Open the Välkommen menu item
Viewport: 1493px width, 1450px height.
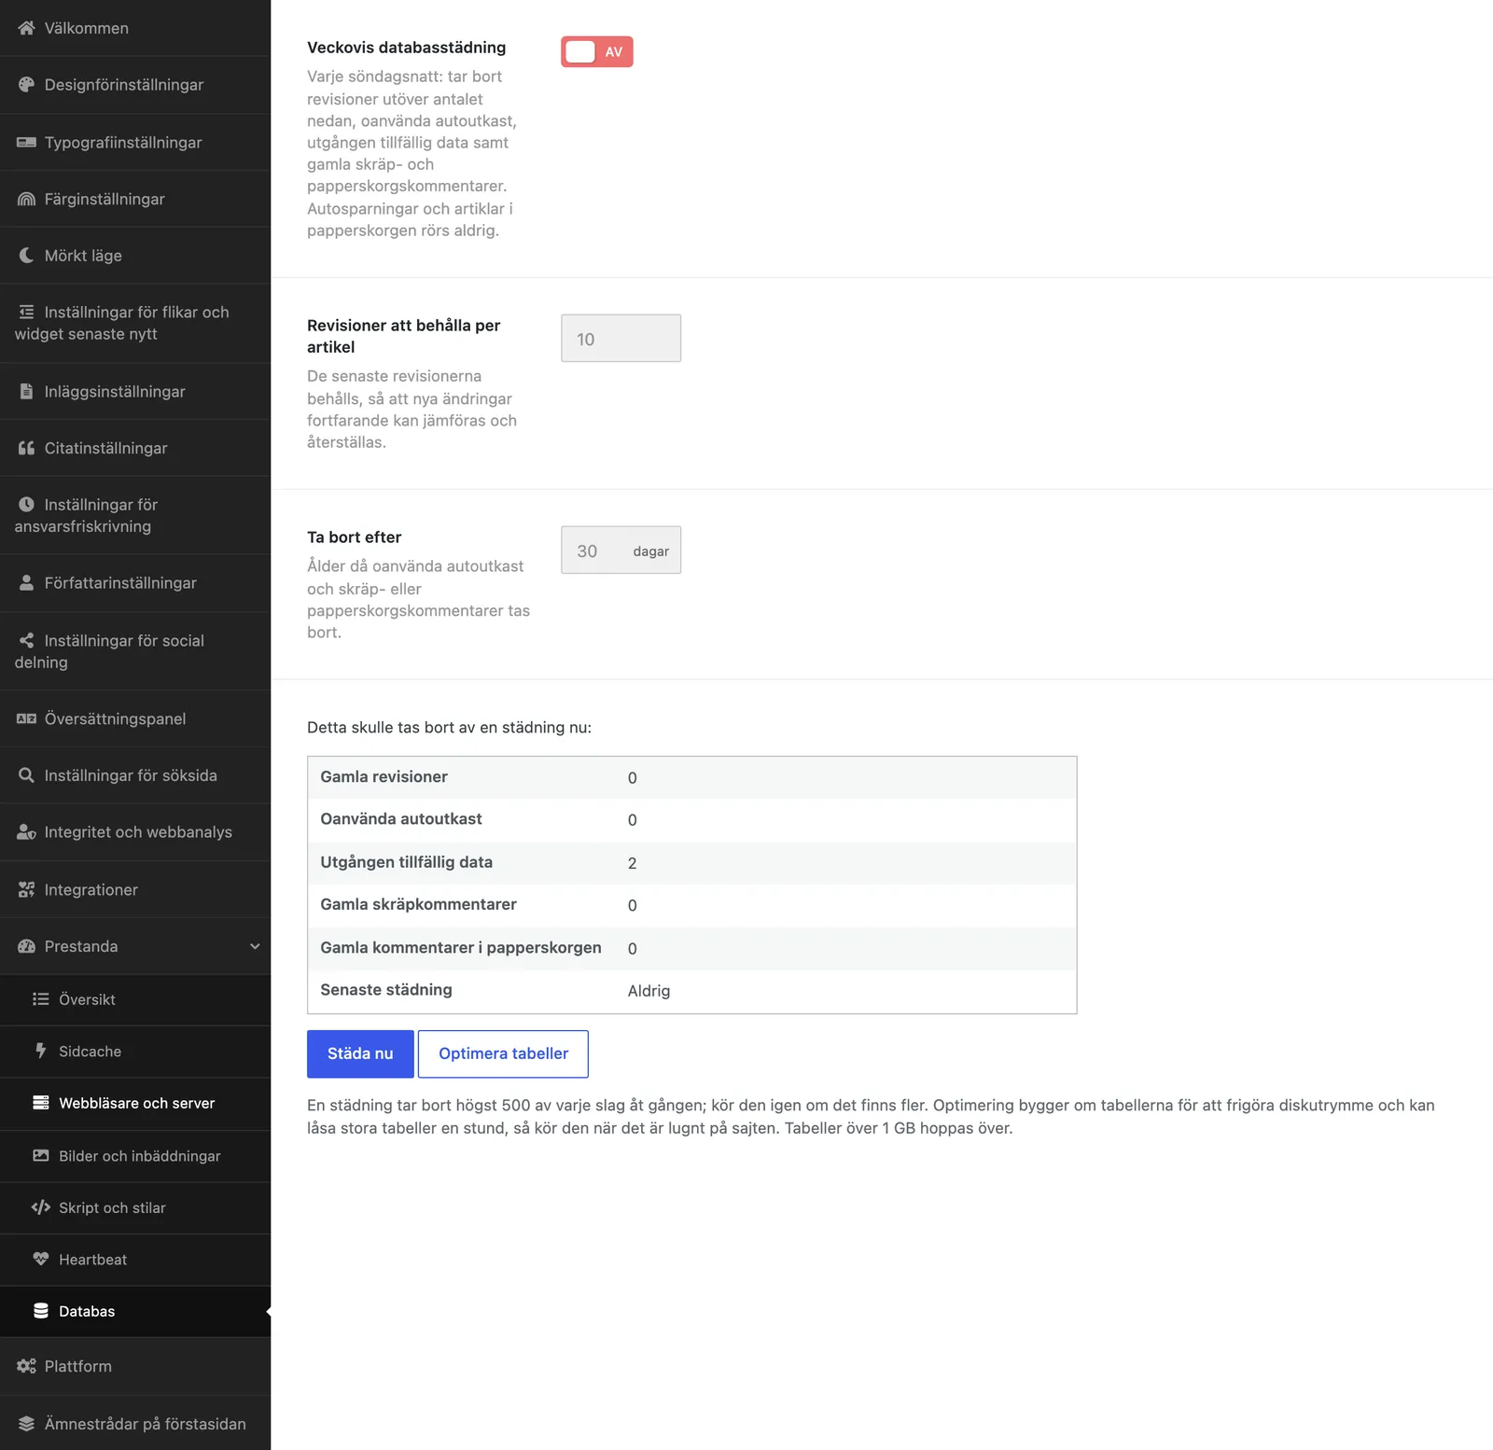(135, 28)
